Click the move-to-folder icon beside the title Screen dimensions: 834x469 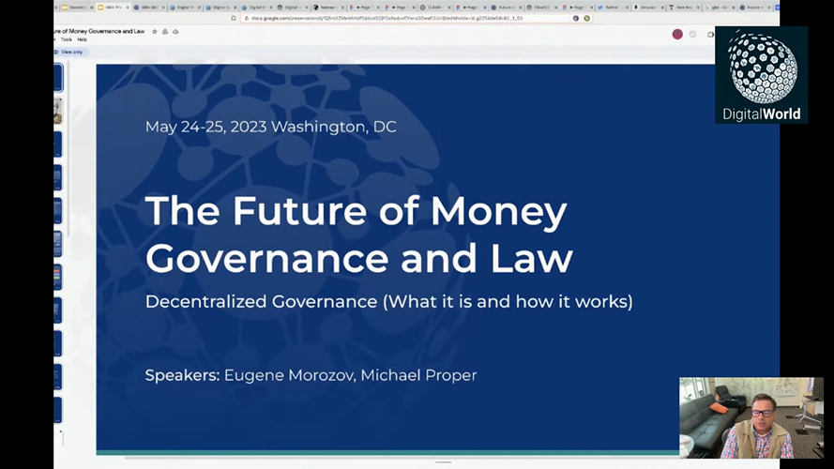pyautogui.click(x=164, y=31)
